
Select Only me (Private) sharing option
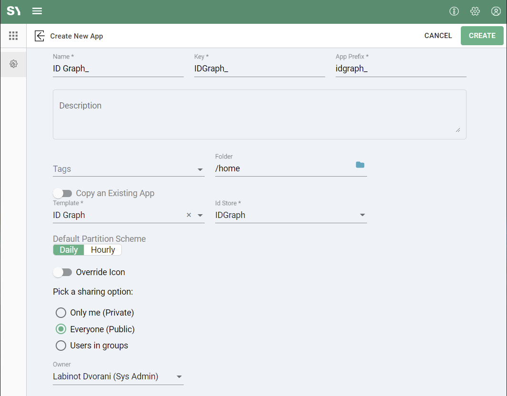click(61, 313)
